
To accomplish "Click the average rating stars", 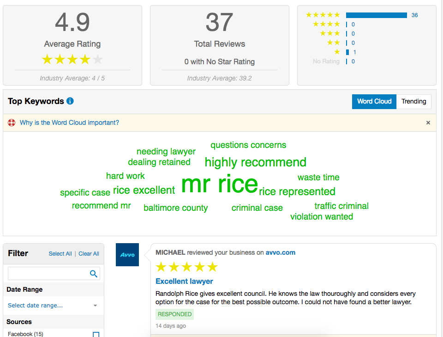I will pyautogui.click(x=72, y=60).
